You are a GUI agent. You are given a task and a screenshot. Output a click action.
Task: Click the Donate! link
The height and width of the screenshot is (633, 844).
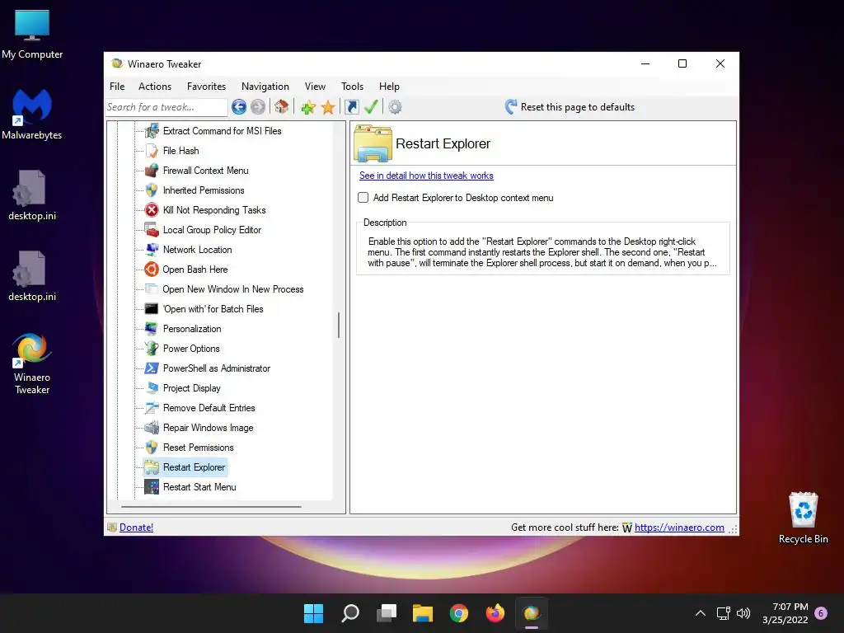click(136, 527)
